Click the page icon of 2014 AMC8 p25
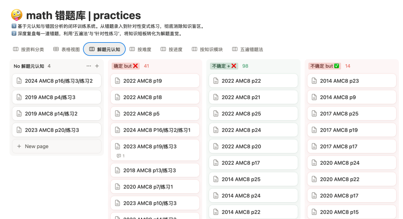Image resolution: width=403 pixels, height=219 pixels. point(216,179)
